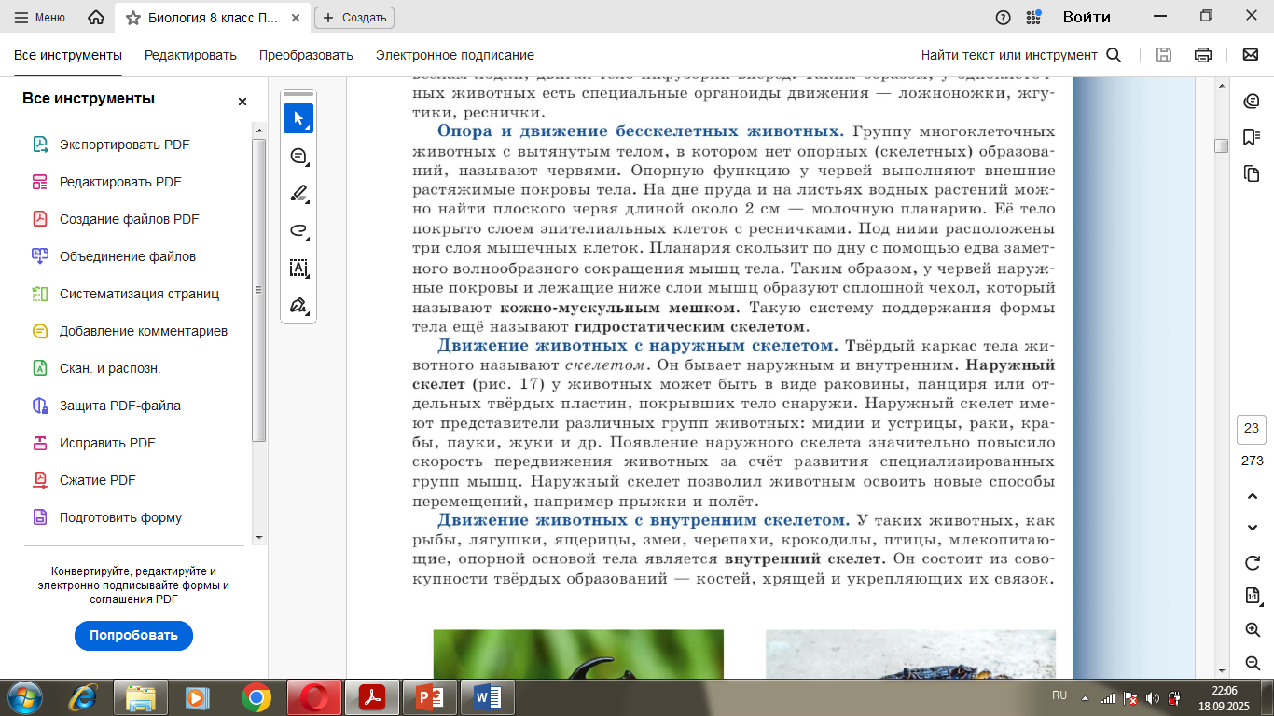Click the text box selection tool

point(298,268)
